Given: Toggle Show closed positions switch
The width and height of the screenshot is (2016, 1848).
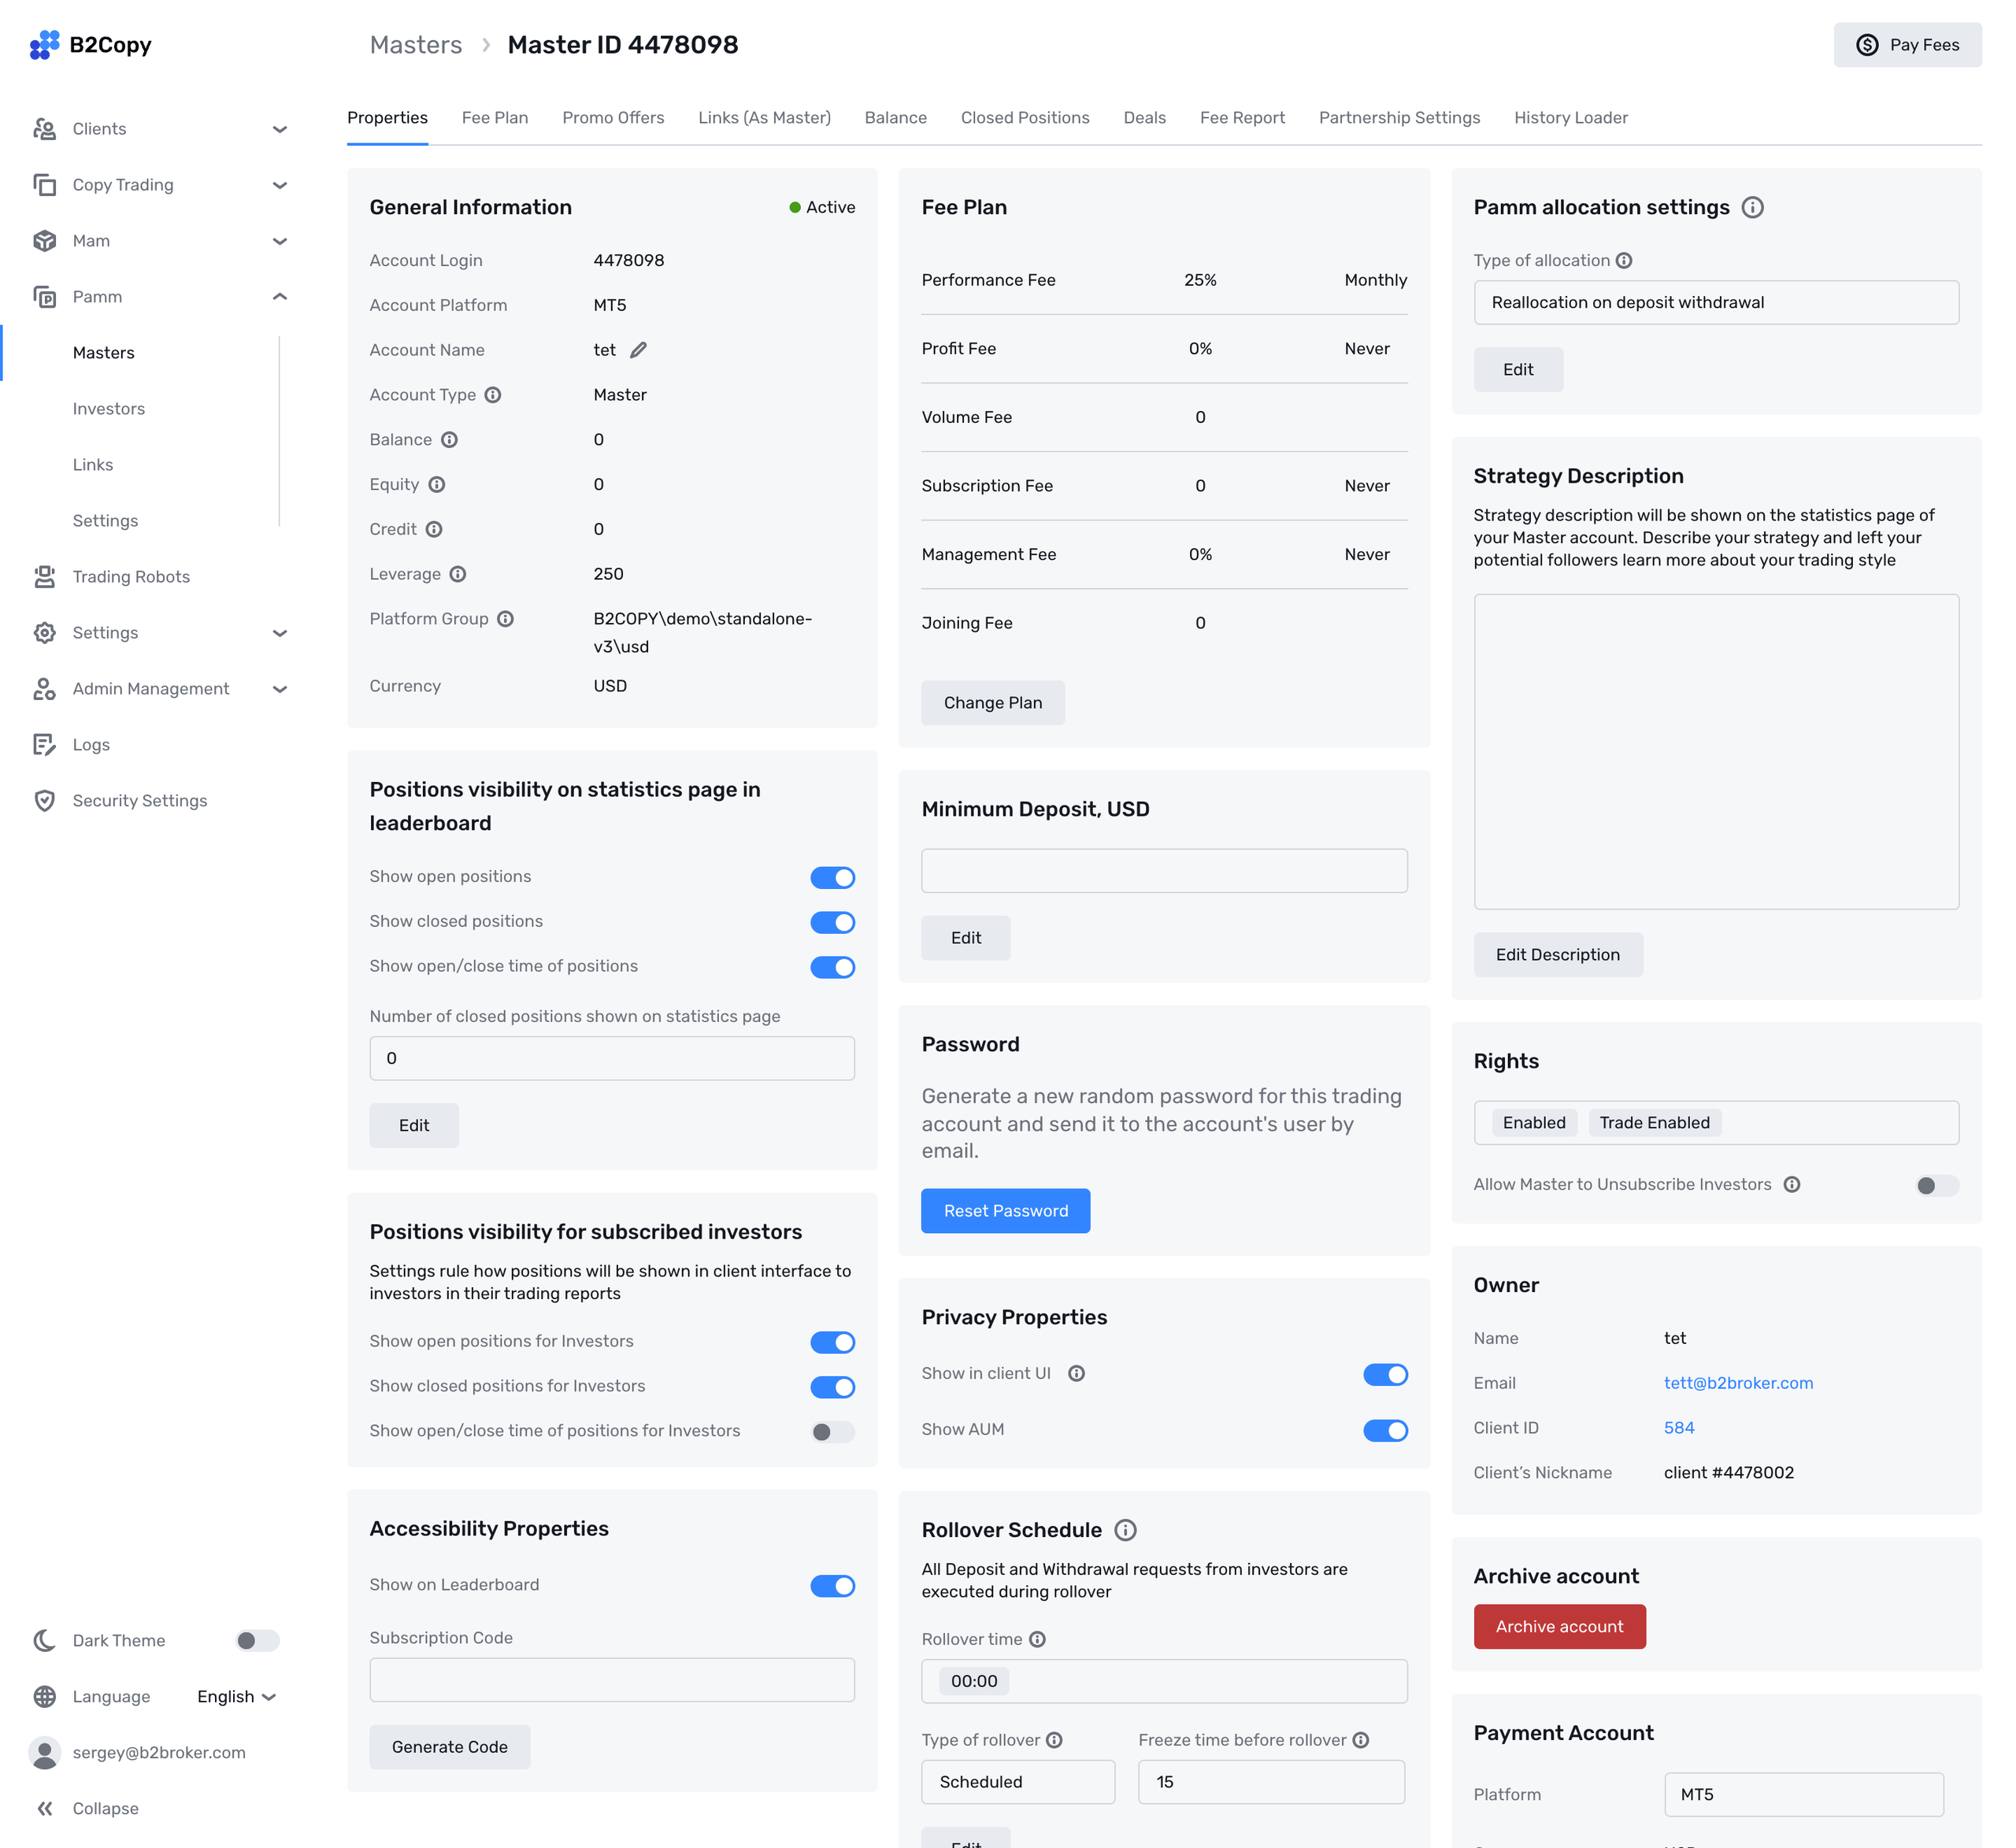Looking at the screenshot, I should (833, 922).
